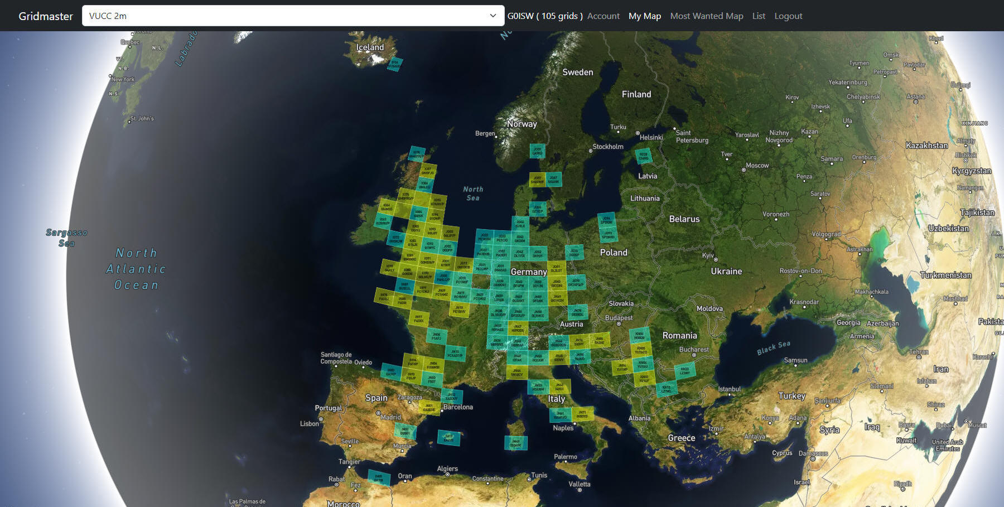
Task: Select the yellow JN71 grid square above Naples
Action: pos(582,414)
